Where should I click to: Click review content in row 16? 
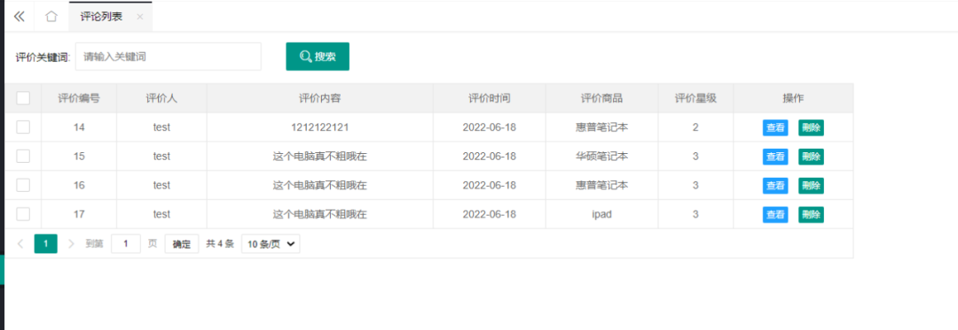point(319,186)
